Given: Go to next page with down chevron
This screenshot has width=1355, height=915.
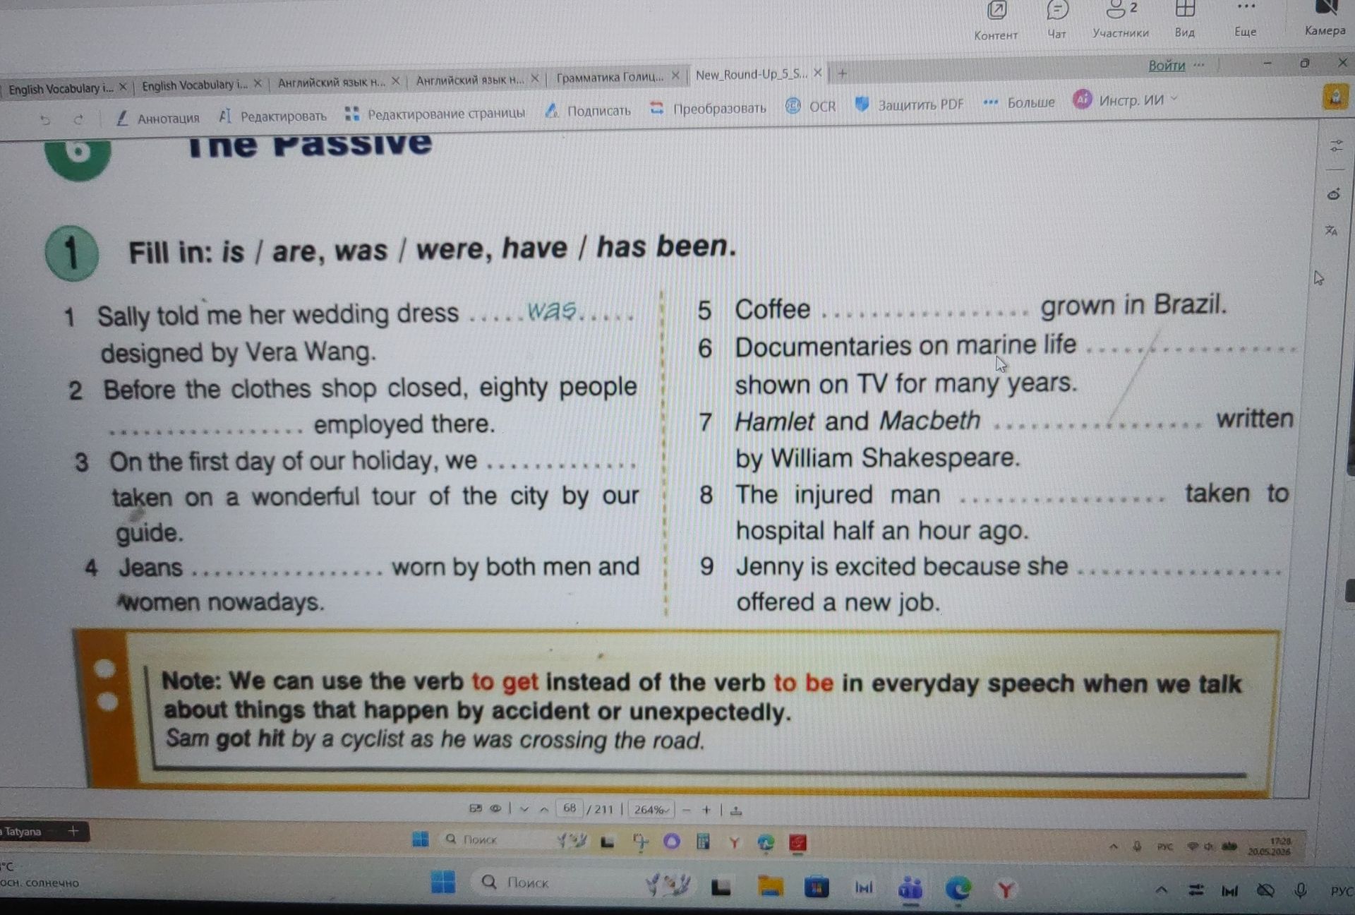Looking at the screenshot, I should click(x=524, y=809).
